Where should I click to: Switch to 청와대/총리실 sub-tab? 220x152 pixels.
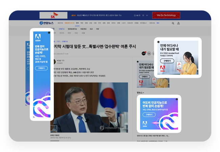72,29
